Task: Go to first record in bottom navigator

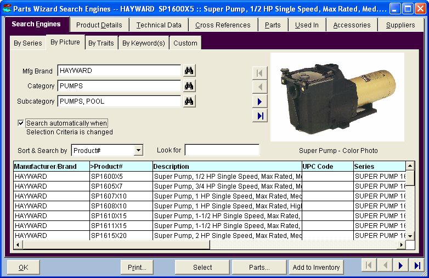Action: (x=369, y=265)
